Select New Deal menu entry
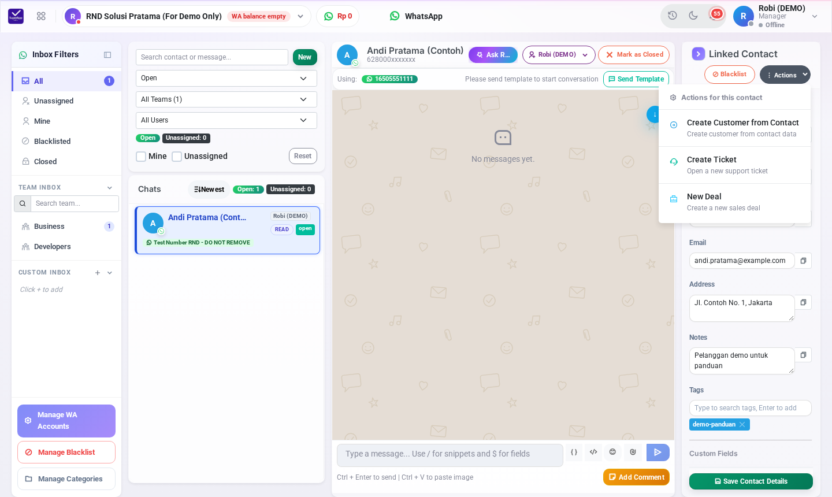Viewport: 832px width, 497px height. pos(735,202)
